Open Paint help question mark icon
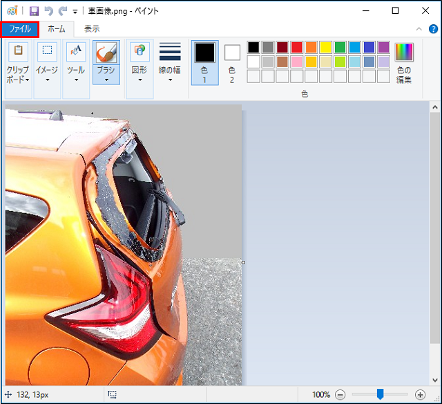Image resolution: width=442 pixels, height=404 pixels. pyautogui.click(x=433, y=29)
